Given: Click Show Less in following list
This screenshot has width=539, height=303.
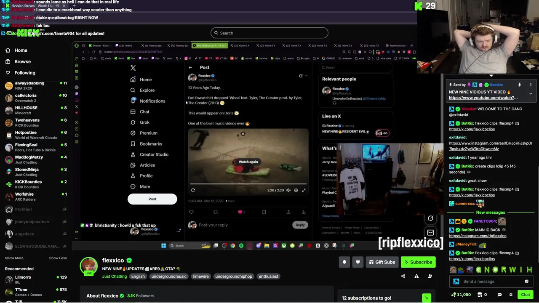Looking at the screenshot, I should (x=58, y=258).
